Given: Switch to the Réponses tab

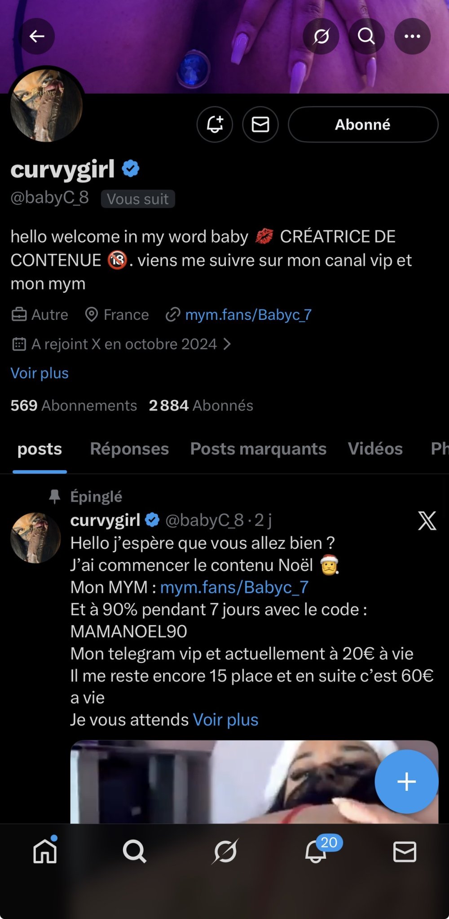Looking at the screenshot, I should [x=129, y=449].
